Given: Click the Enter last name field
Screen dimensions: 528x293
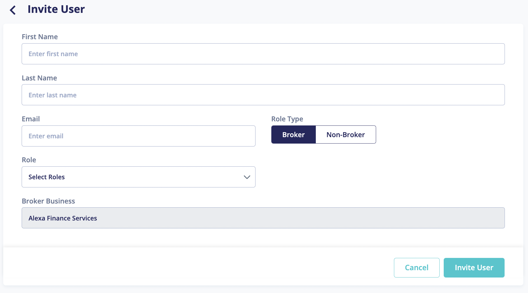Looking at the screenshot, I should click(138, 95).
